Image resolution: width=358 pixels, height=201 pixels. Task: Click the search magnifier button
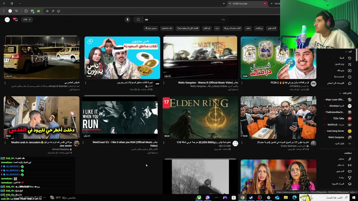pos(138,20)
